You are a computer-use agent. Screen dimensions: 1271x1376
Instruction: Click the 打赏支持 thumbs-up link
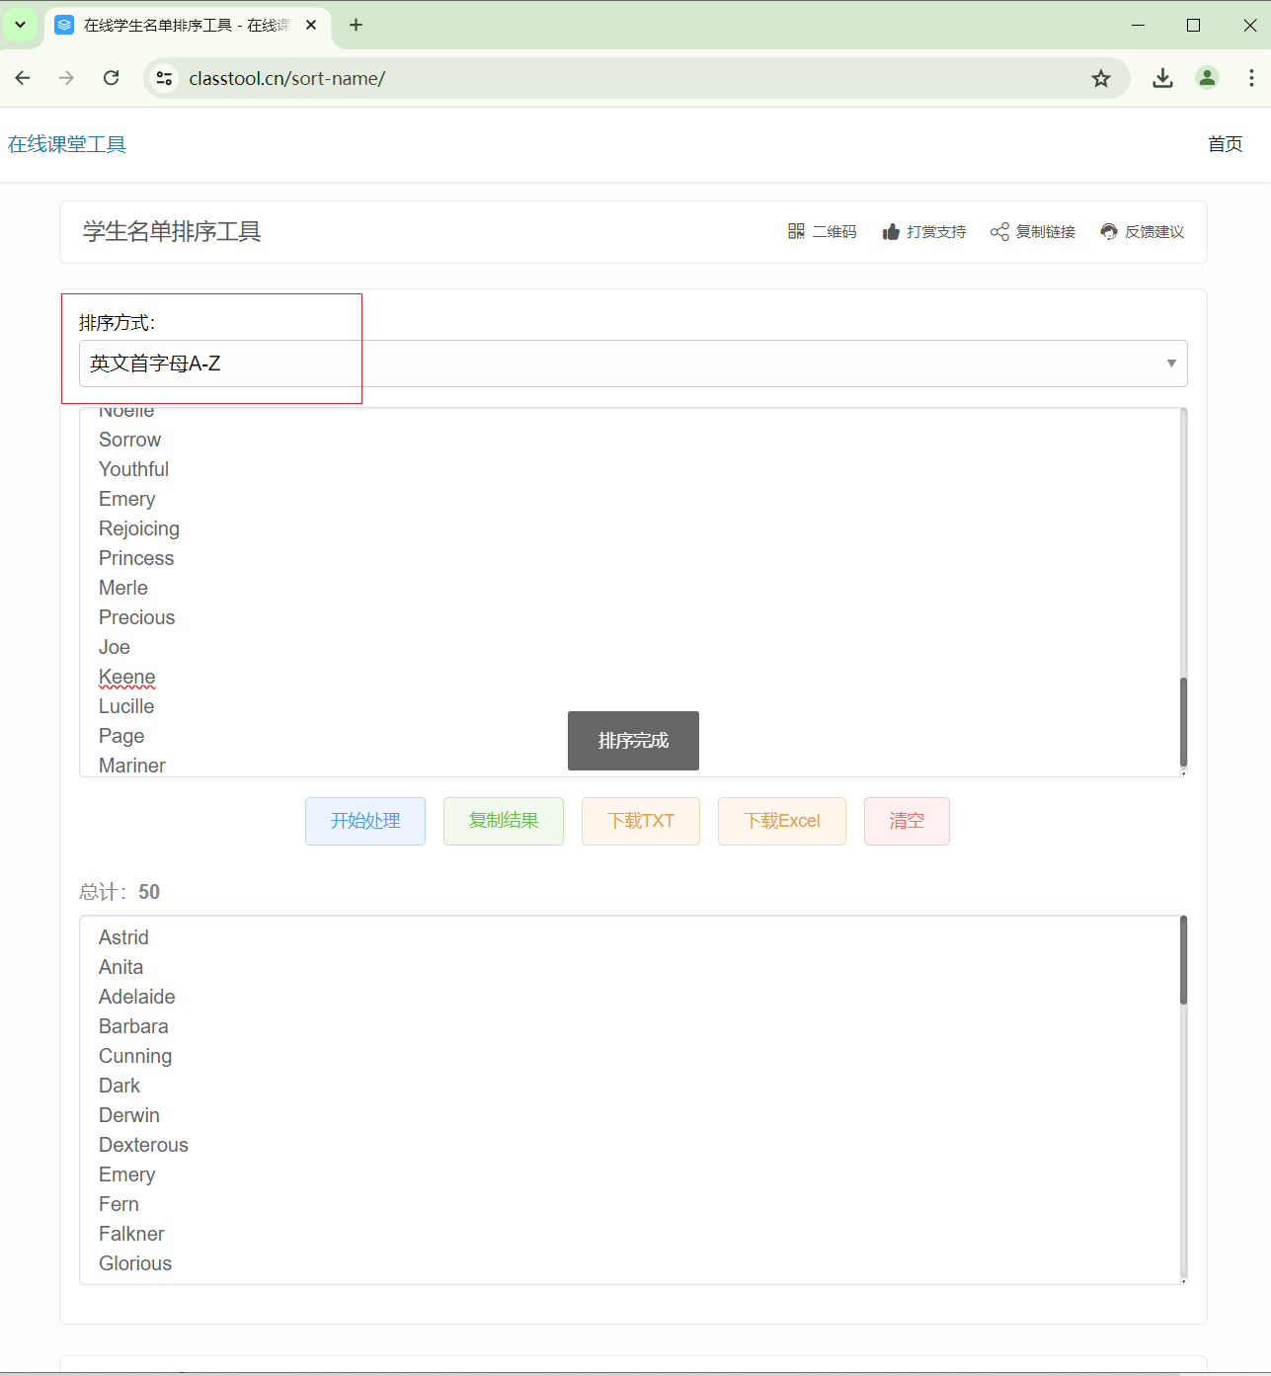point(924,231)
